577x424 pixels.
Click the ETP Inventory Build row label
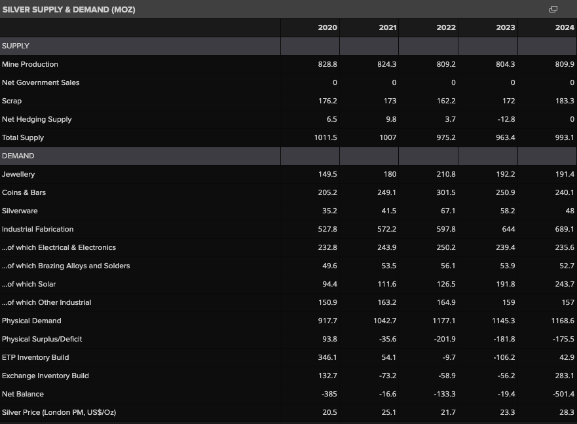click(35, 357)
